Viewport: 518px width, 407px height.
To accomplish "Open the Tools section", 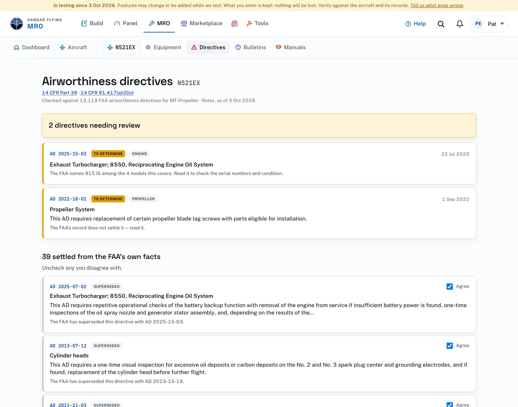I will point(257,23).
